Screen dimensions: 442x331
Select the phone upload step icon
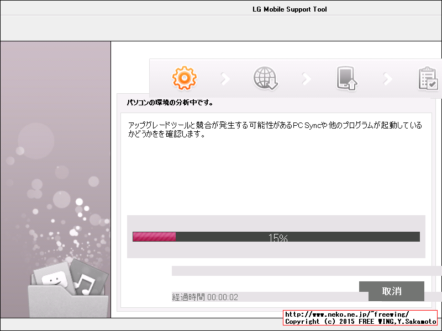tap(345, 79)
